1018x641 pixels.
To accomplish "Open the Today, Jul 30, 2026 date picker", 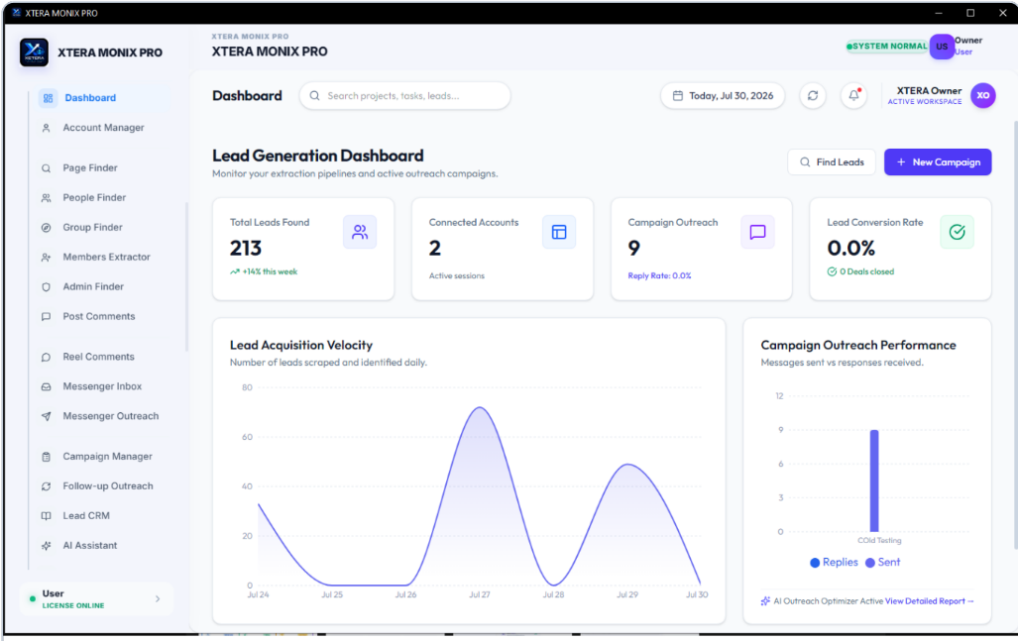I will point(723,95).
